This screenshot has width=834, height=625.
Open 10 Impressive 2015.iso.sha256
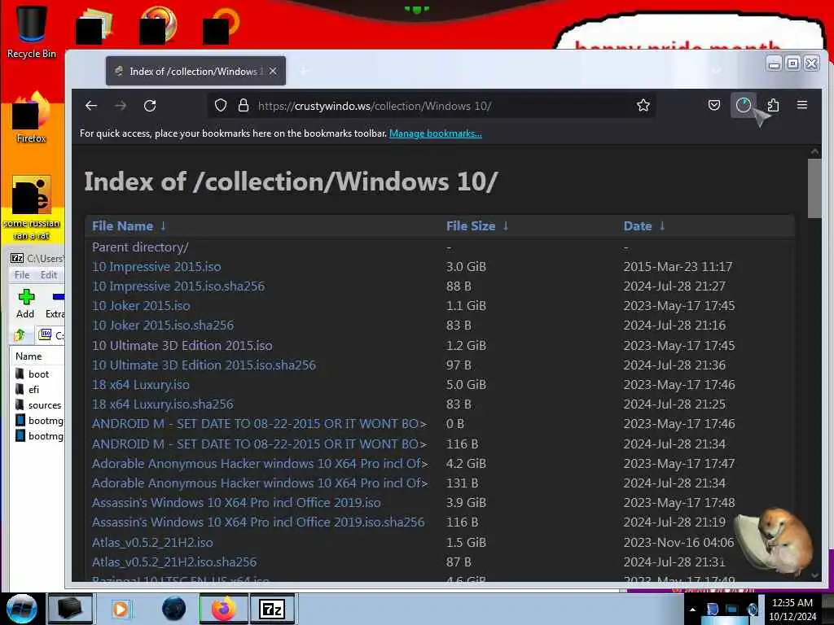point(178,286)
